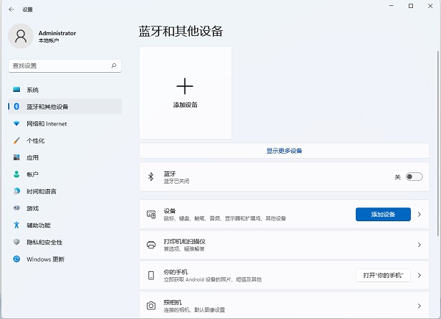
Task: Click the Windows 更新 sync icon
Action: coord(17,259)
